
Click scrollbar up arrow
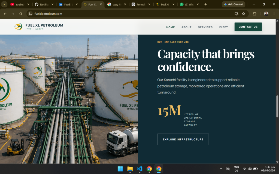point(277,21)
